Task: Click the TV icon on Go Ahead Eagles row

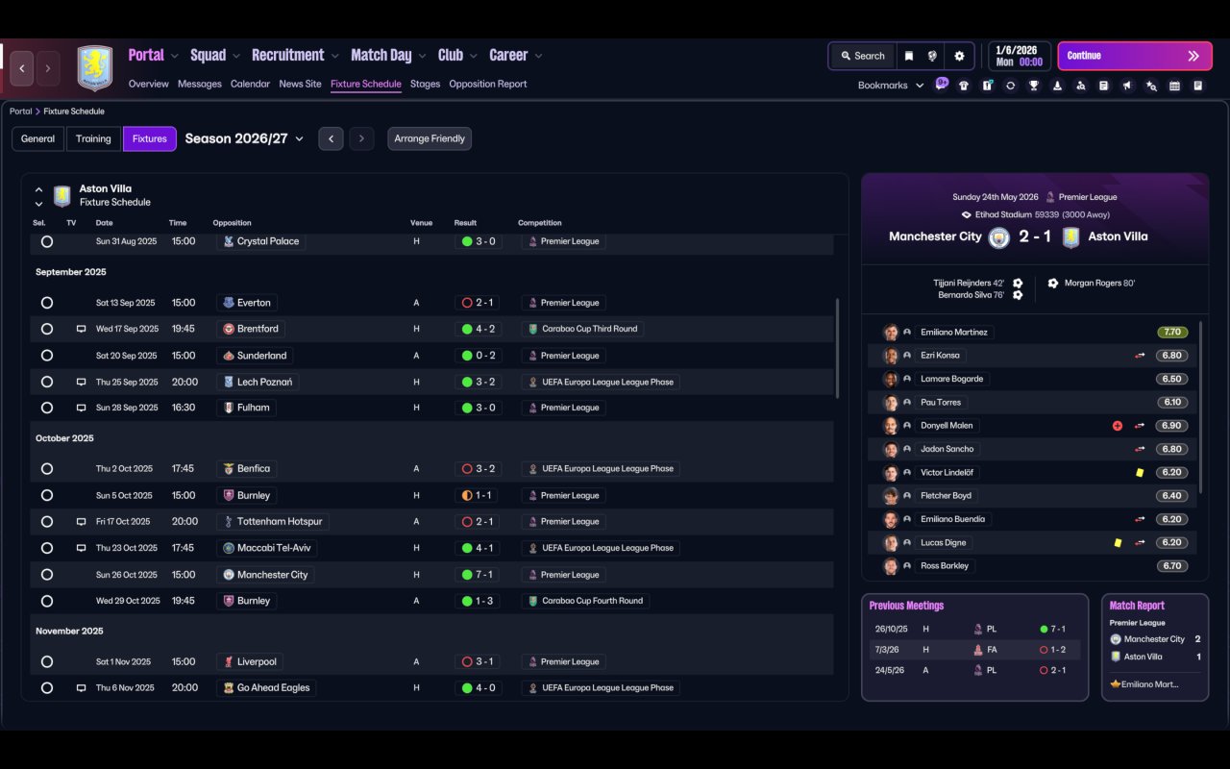Action: point(81,688)
